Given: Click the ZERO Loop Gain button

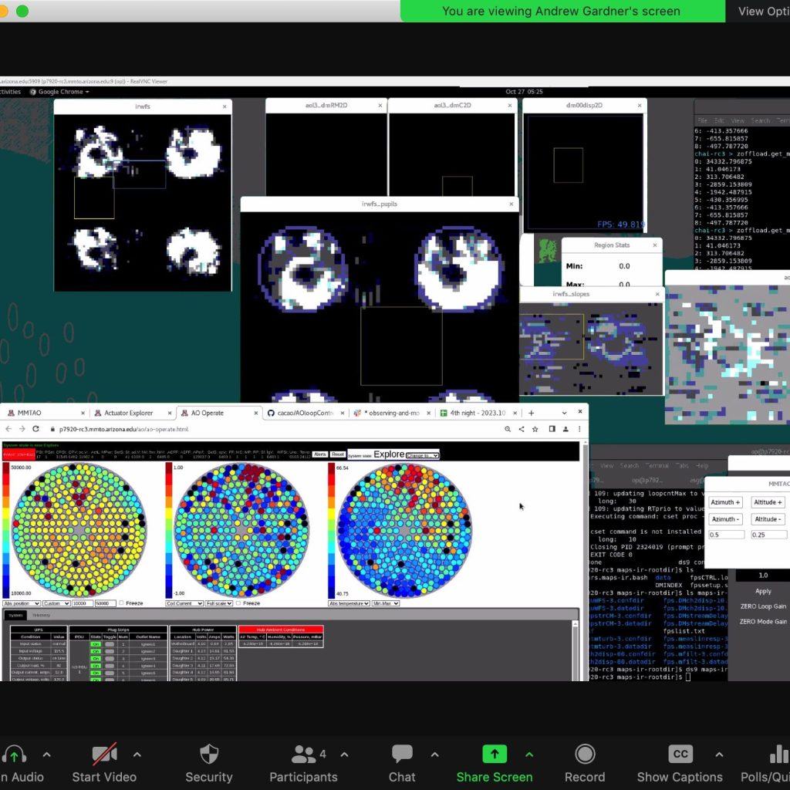Looking at the screenshot, I should click(x=763, y=606).
